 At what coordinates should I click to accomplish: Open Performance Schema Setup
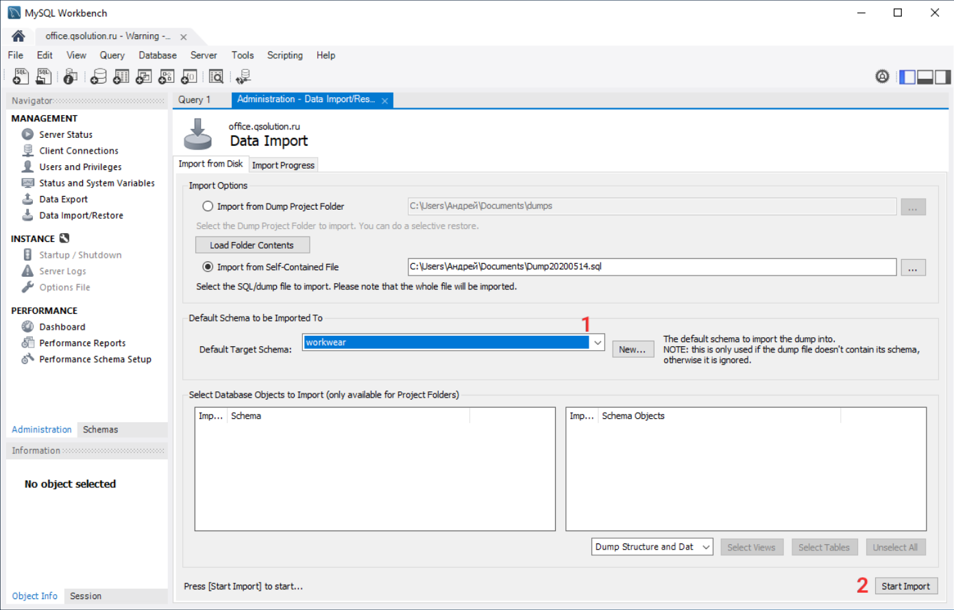coord(95,359)
